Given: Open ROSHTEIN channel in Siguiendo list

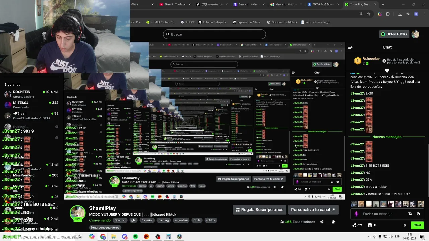Looking at the screenshot, I should (32, 94).
